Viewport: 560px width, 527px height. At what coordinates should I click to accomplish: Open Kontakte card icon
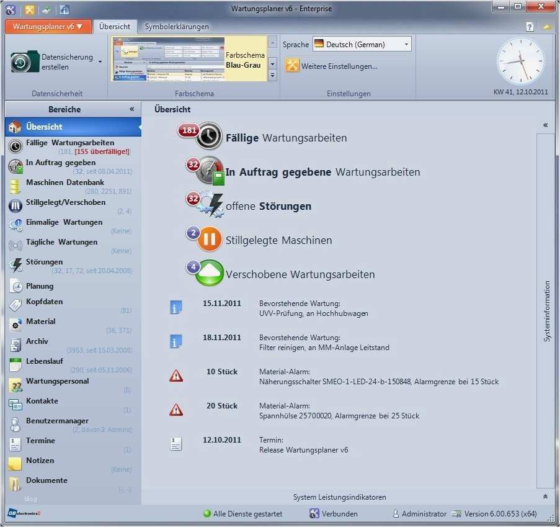click(x=16, y=404)
